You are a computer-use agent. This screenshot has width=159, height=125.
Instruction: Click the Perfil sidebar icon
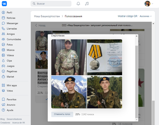coord(3,12)
